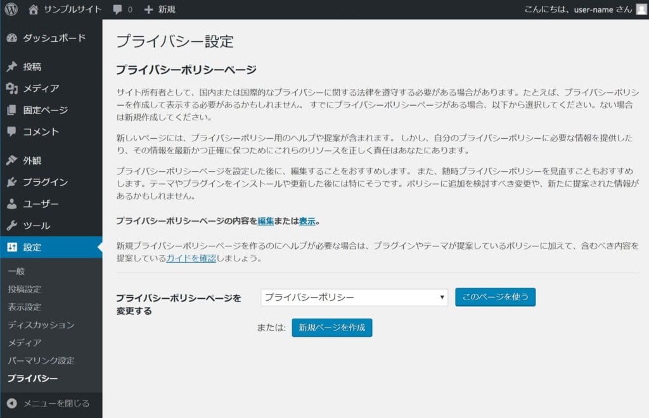This screenshot has height=418, width=649.
Task: Click the home icon beside サンプルサイト
Action: 34,9
